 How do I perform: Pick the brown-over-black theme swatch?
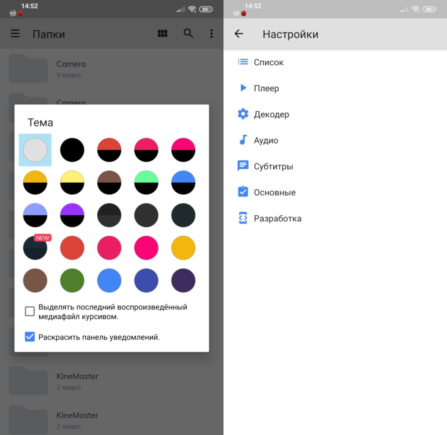coord(109,183)
